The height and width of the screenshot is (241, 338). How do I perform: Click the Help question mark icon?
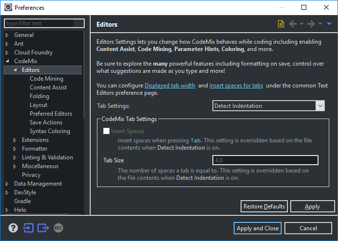13,228
